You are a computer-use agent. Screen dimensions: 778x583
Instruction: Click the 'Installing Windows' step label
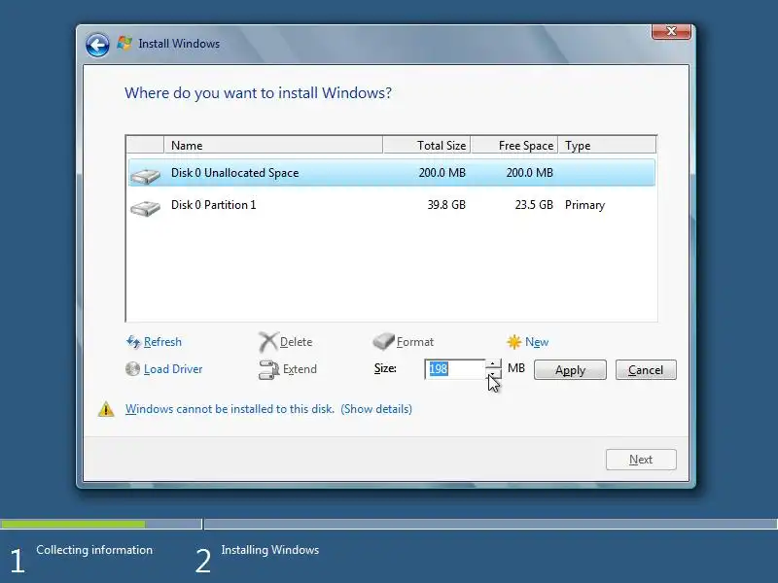[270, 550]
